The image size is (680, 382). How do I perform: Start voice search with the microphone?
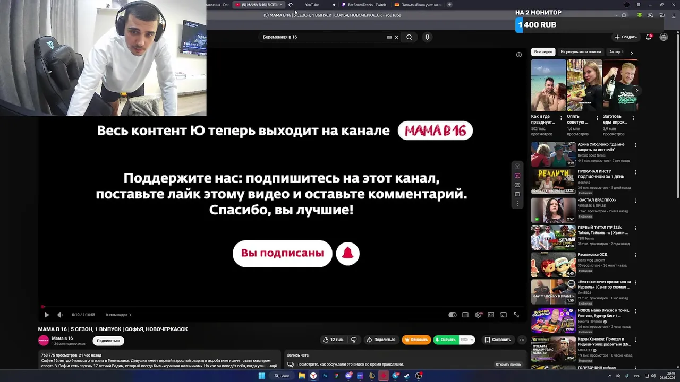[427, 37]
